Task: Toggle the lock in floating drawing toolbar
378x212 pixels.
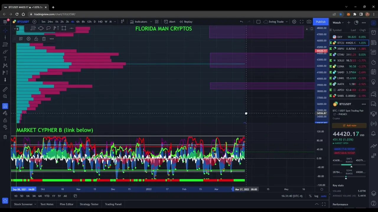Action: (36, 39)
